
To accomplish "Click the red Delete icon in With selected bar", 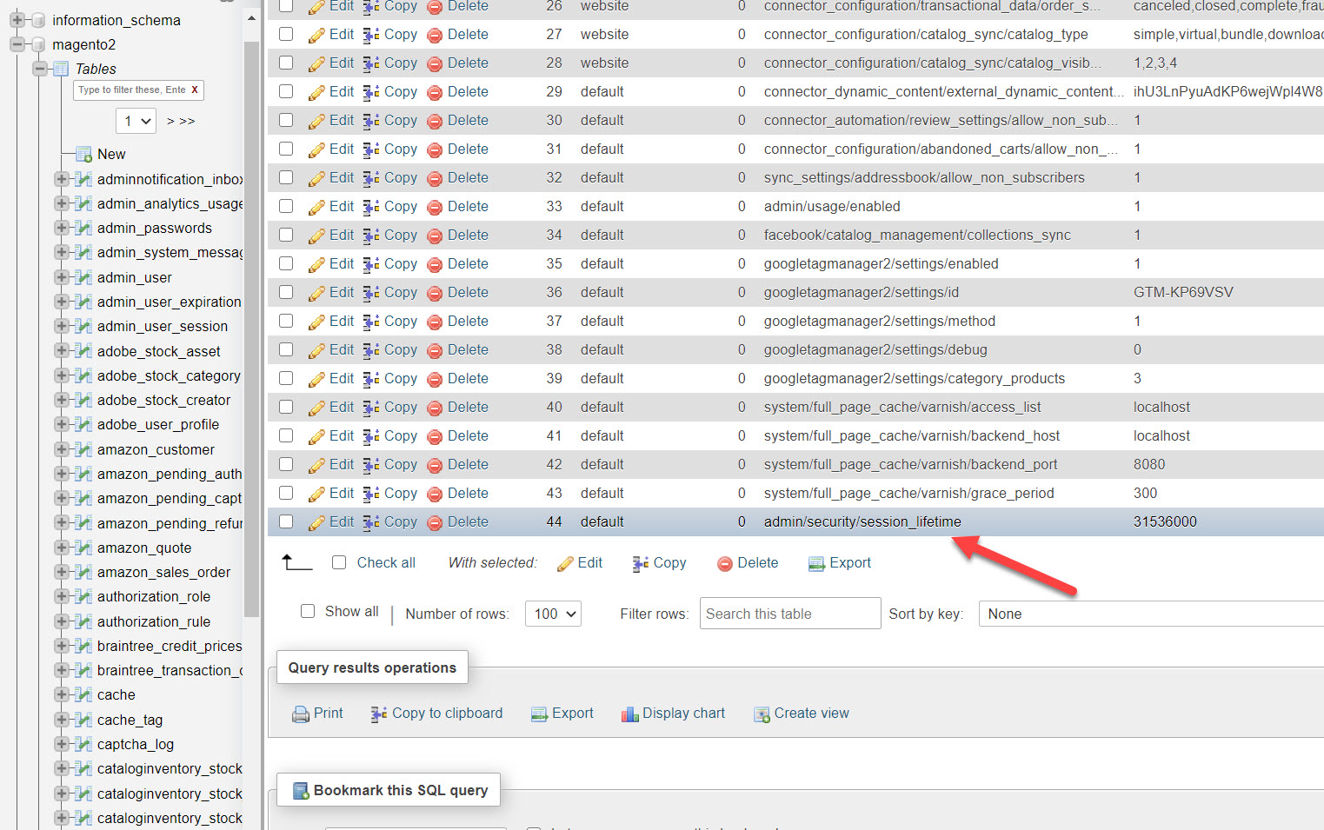I will 725,564.
